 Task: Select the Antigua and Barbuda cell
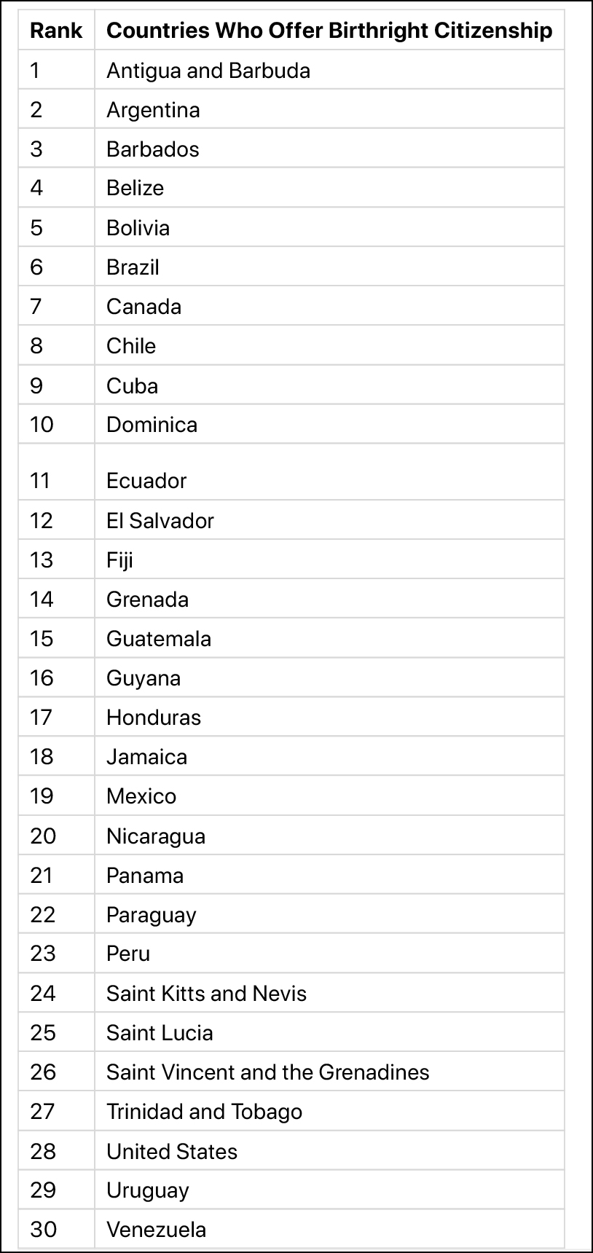[x=329, y=70]
